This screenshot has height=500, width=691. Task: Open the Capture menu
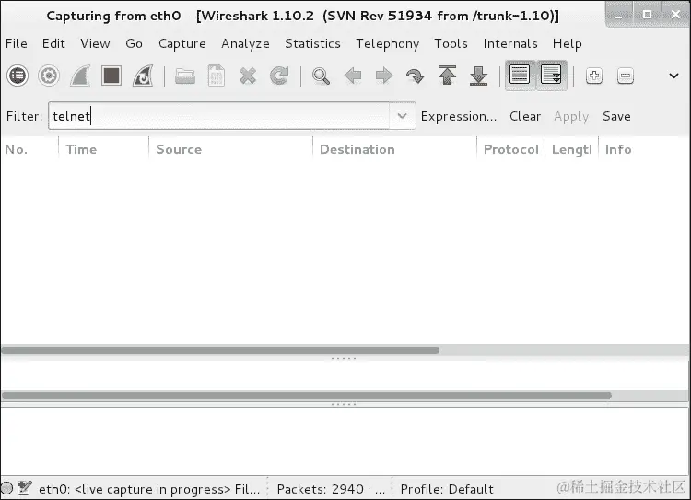point(182,43)
